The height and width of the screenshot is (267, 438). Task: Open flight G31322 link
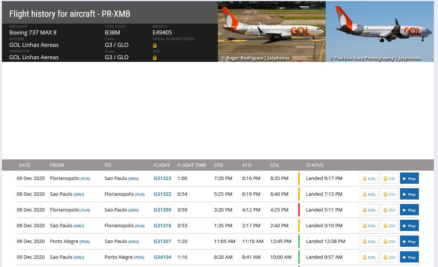click(162, 194)
